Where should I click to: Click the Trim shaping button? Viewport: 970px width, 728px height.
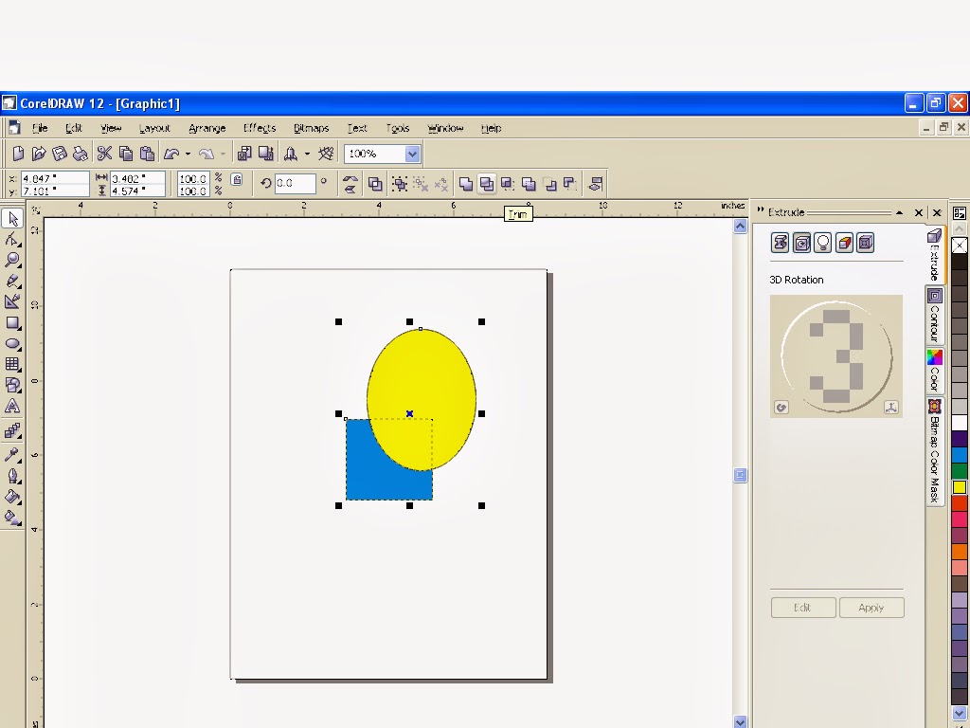click(x=487, y=184)
